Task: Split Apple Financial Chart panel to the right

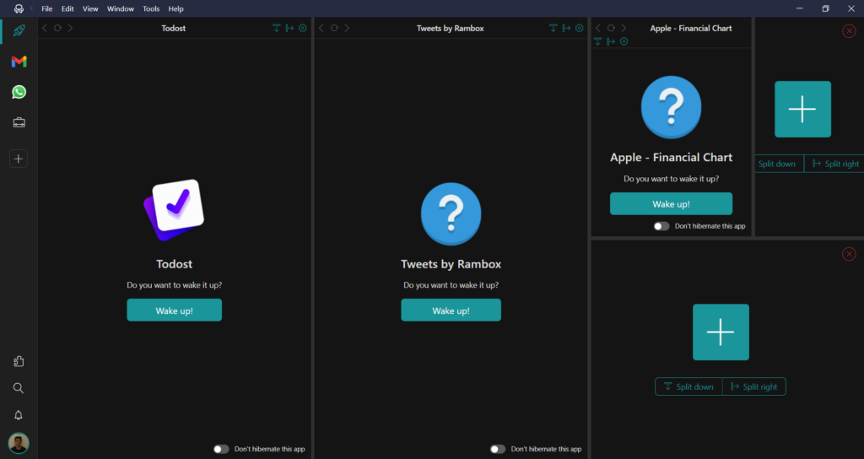Action: click(x=611, y=41)
